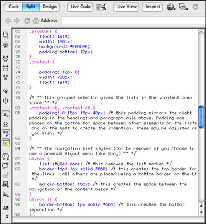This screenshot has width=206, height=224.
Task: Enable Inspect mode
Action: tap(152, 7)
